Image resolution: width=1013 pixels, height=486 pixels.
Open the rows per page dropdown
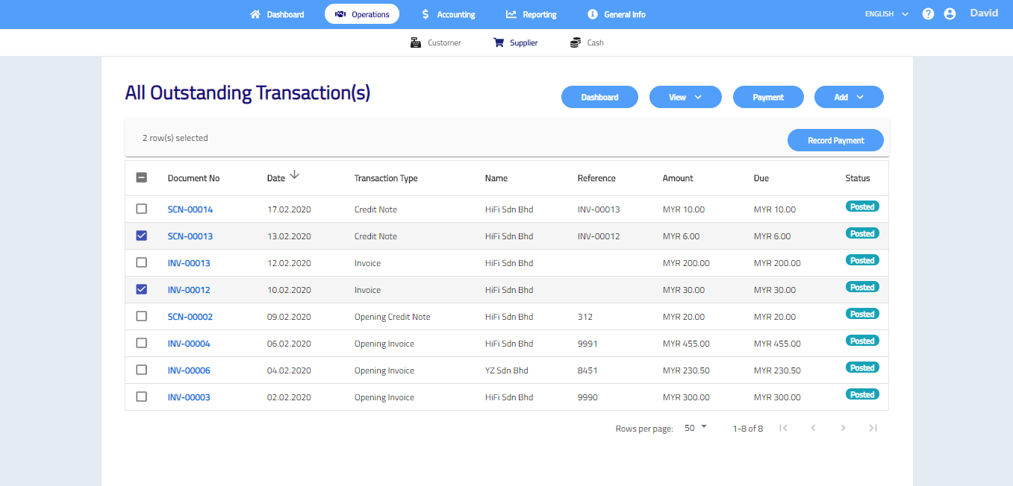point(695,428)
